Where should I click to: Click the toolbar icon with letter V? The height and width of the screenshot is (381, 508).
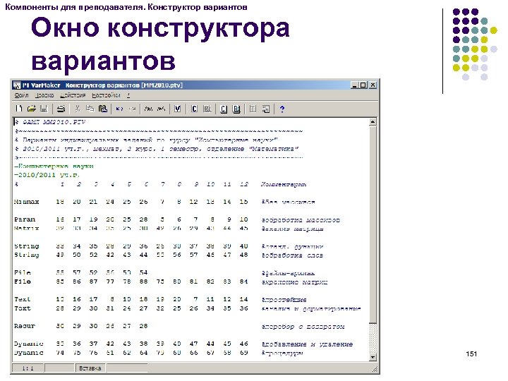pyautogui.click(x=178, y=109)
